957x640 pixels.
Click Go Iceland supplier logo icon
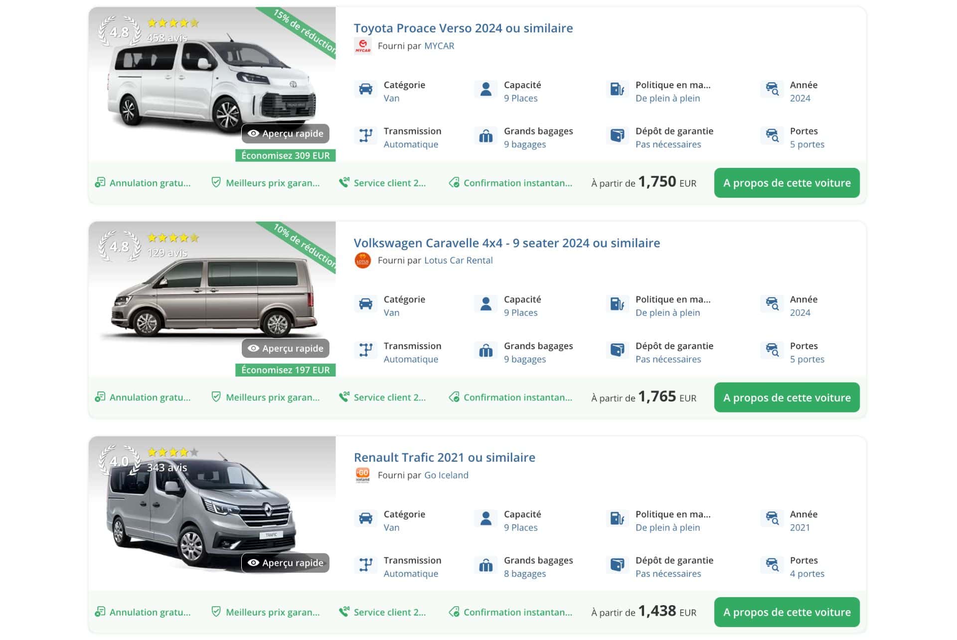(362, 475)
